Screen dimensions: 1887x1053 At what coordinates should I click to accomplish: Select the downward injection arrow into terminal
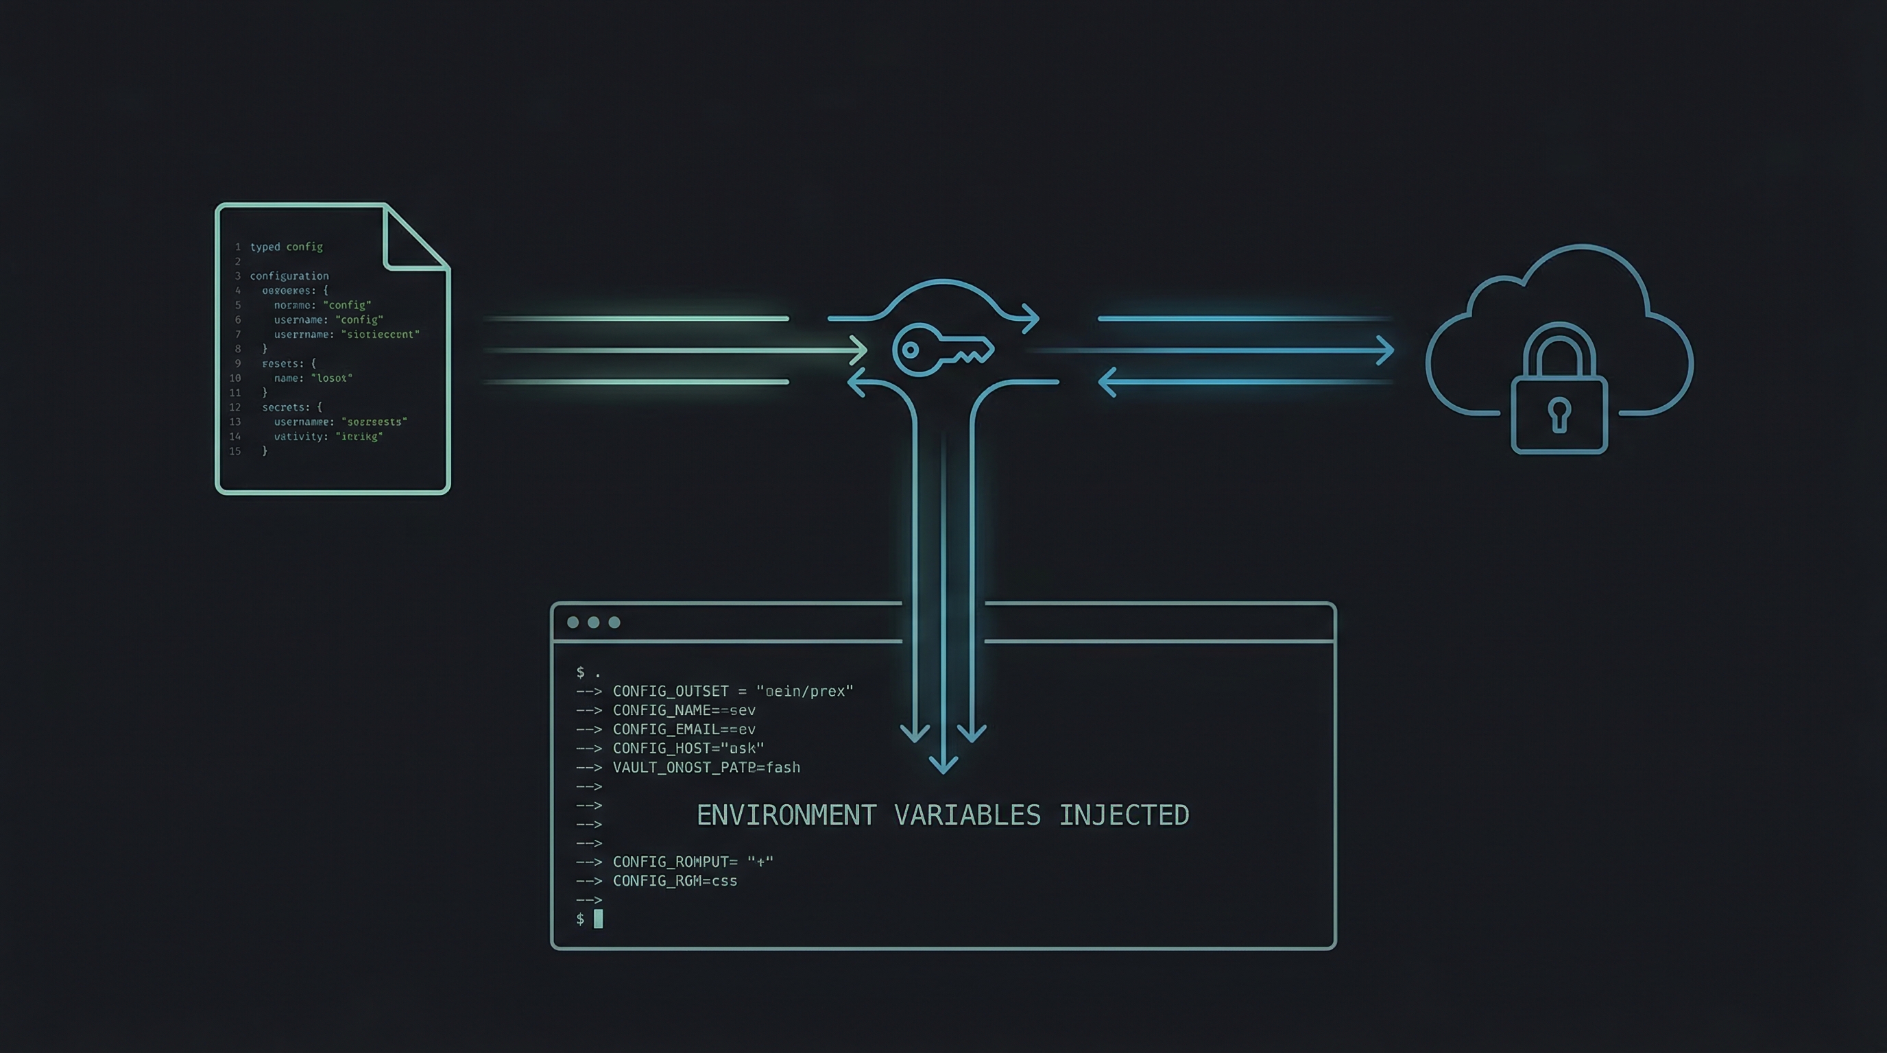[x=943, y=762]
